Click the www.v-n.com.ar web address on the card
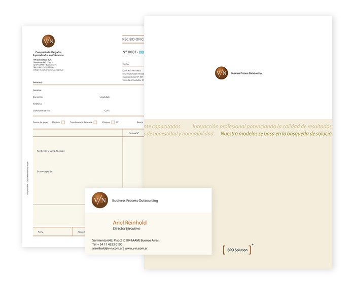Image resolution: width=353 pixels, height=285 pixels. click(136, 249)
